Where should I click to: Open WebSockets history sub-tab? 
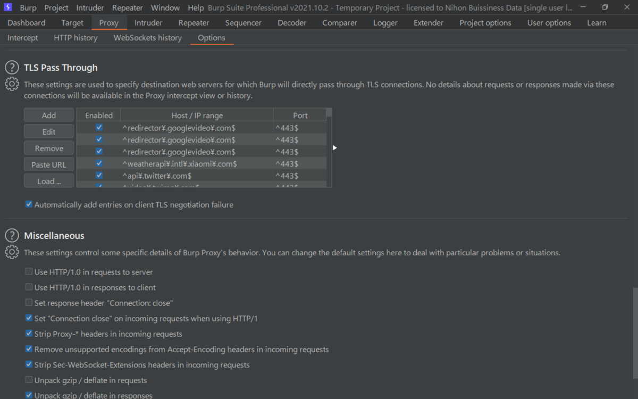point(148,38)
